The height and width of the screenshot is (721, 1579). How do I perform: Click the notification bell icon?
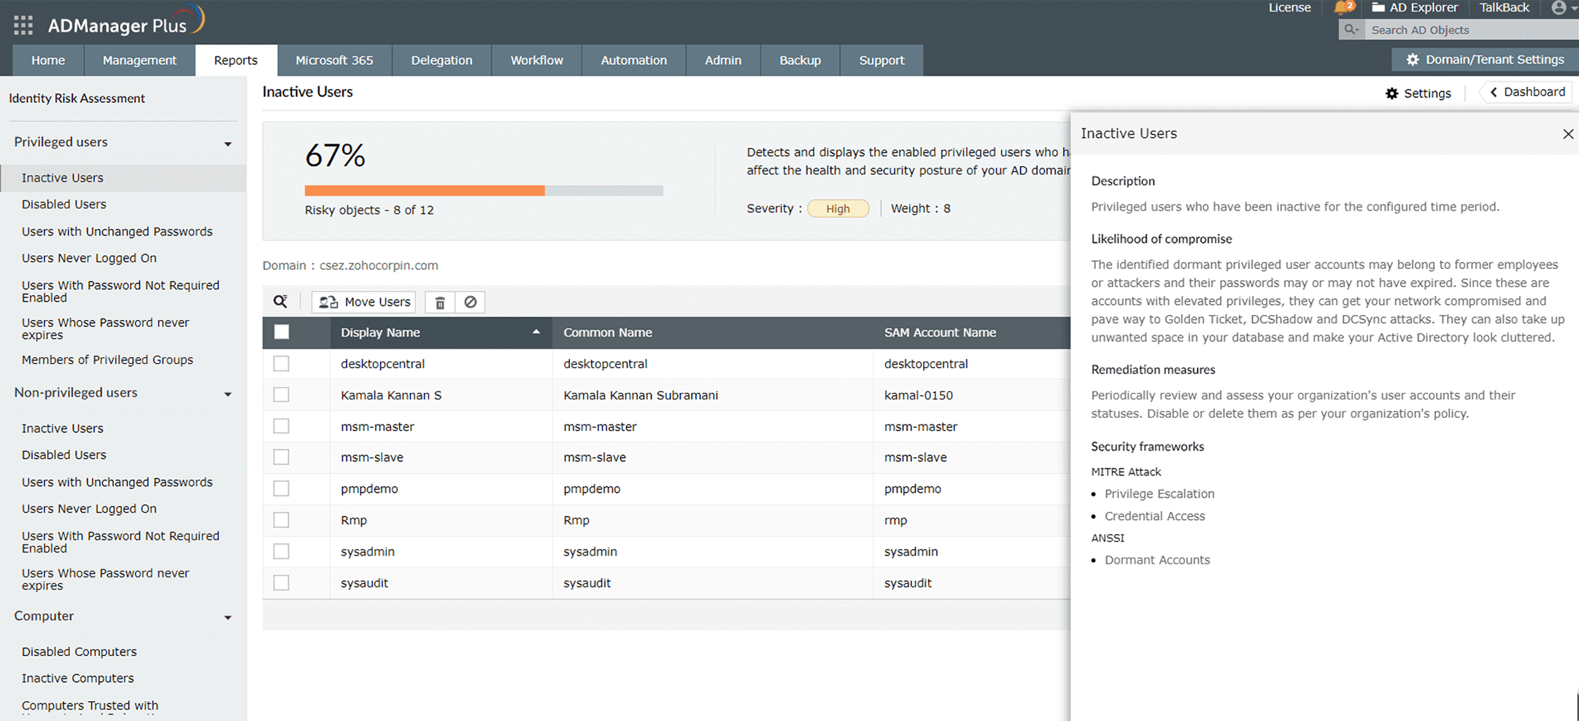pos(1341,8)
